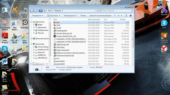Screen dimensions: 170x95
Task: Select Java installer file
Action: click(58, 59)
